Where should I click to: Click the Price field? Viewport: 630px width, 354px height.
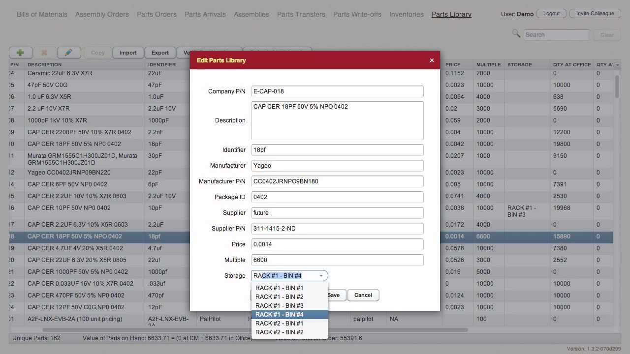(x=337, y=244)
